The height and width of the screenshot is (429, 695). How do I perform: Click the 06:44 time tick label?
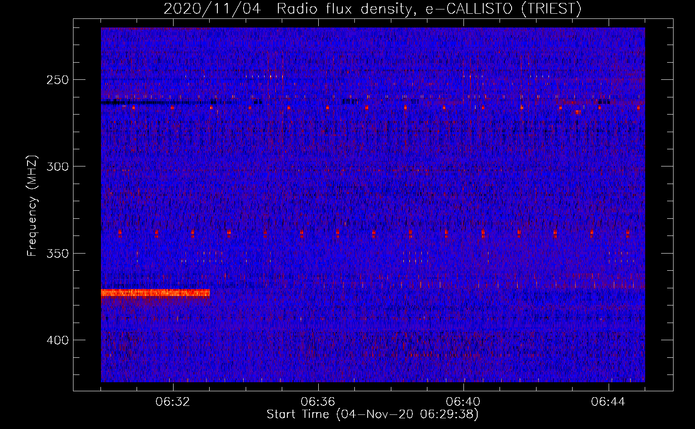(x=608, y=402)
